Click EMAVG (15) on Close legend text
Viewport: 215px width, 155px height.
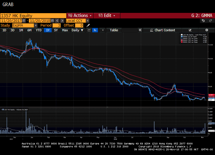(190, 38)
